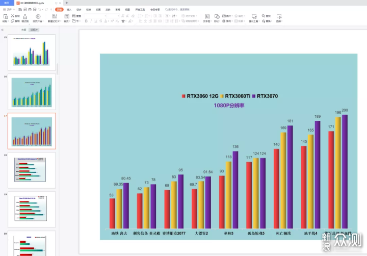The height and width of the screenshot is (256, 367).
Task: Open the font name combo box
Action: click(x=95, y=16)
